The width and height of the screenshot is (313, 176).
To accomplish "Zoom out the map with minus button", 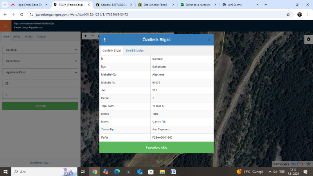I will point(92,36).
